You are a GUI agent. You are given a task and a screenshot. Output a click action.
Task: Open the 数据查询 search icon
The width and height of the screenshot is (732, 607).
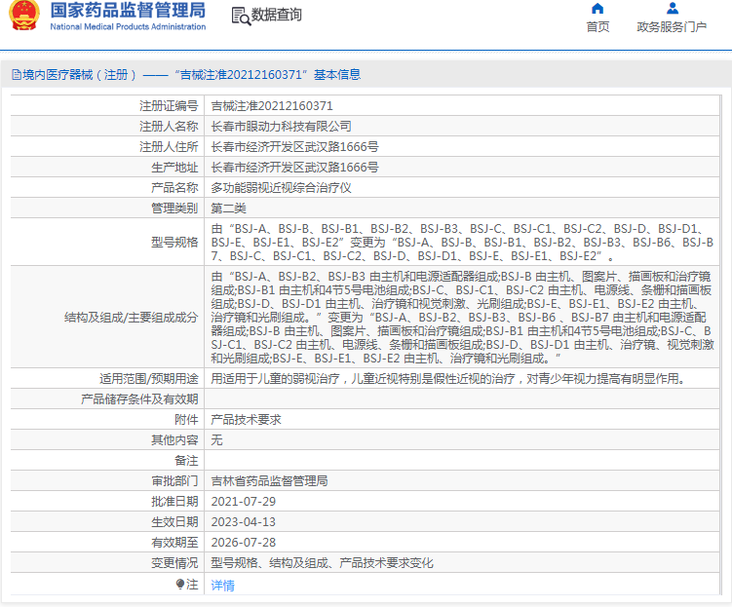coord(241,17)
